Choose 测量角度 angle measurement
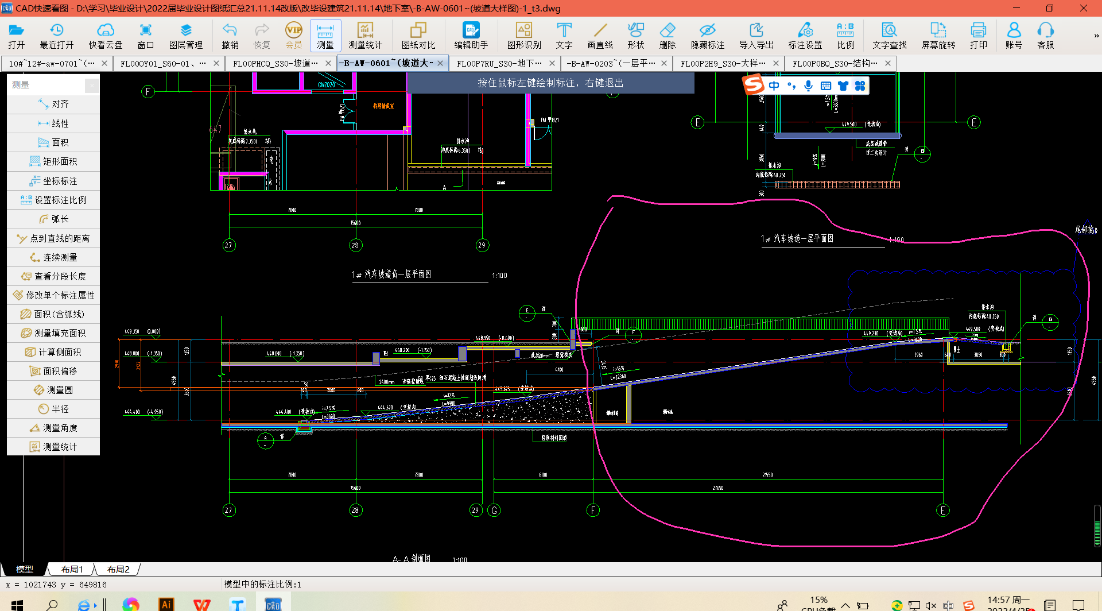Viewport: 1102px width, 611px height. click(x=53, y=428)
